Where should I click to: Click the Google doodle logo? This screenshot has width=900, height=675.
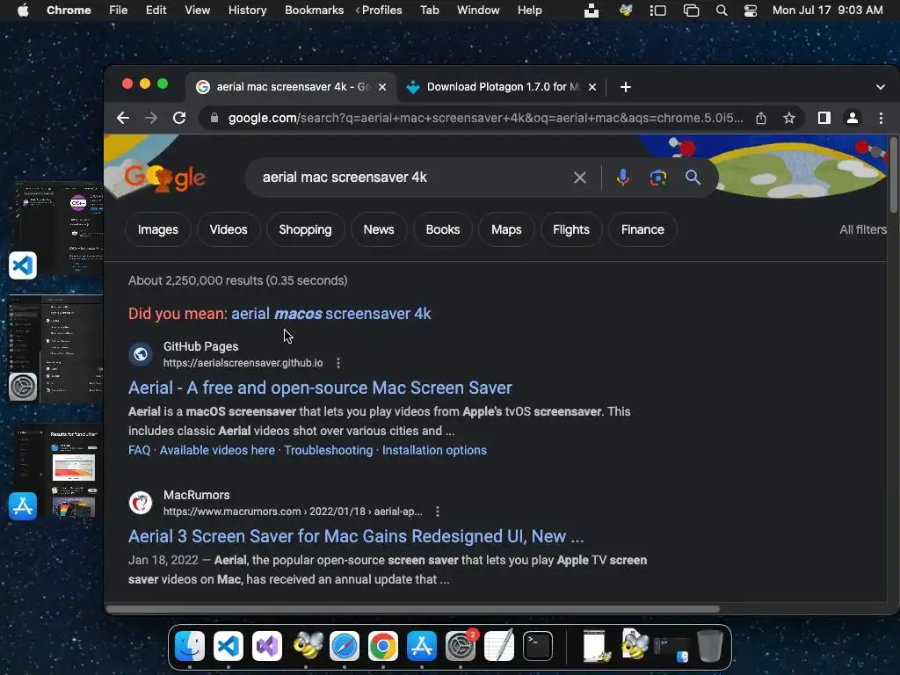pos(164,178)
